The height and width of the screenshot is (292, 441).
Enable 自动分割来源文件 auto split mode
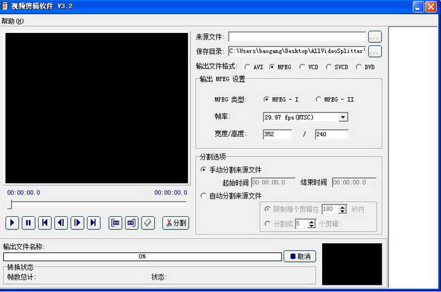pyautogui.click(x=204, y=196)
